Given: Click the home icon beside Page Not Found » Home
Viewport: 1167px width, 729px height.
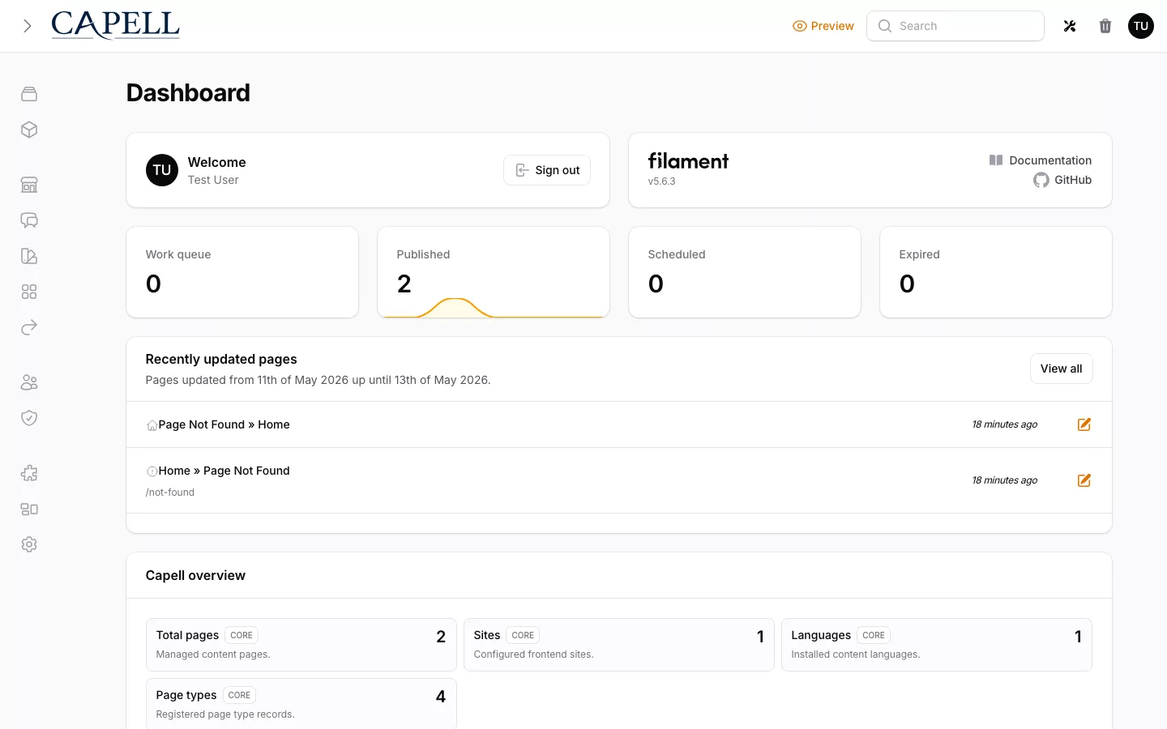Looking at the screenshot, I should tap(152, 425).
